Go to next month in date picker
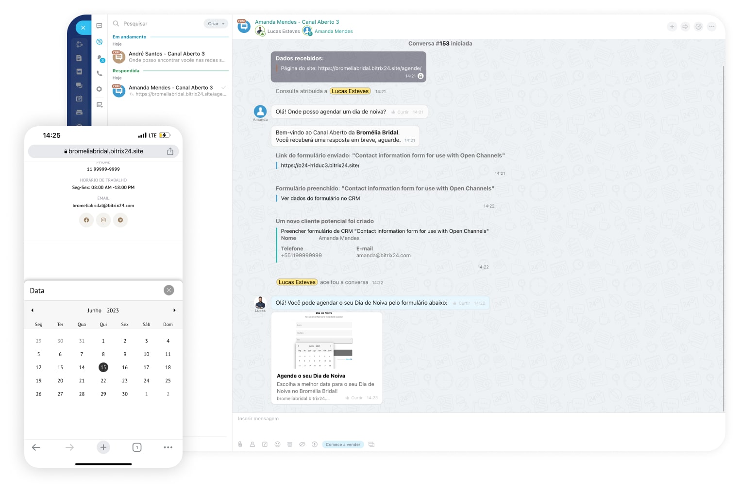 pos(174,311)
